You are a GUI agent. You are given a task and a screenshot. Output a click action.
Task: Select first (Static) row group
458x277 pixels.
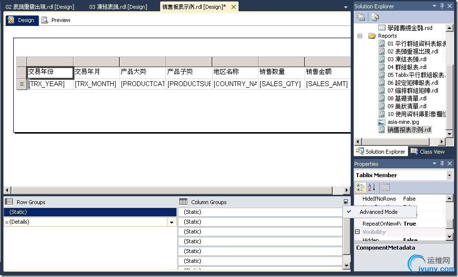pos(90,212)
